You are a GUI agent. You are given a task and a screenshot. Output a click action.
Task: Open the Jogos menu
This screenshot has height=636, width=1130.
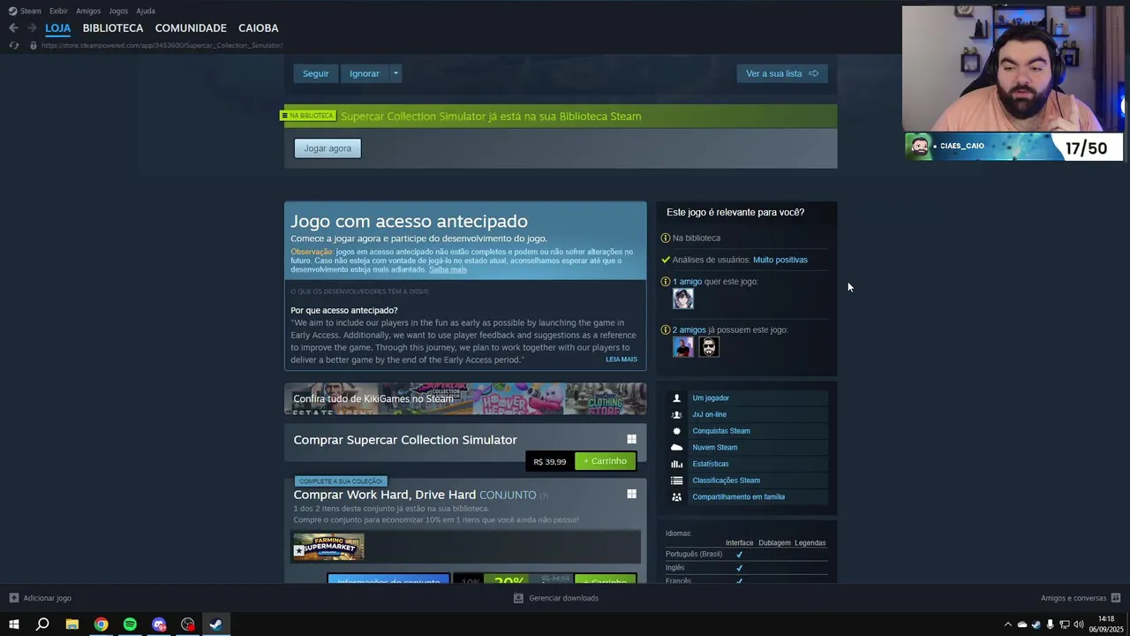(118, 11)
